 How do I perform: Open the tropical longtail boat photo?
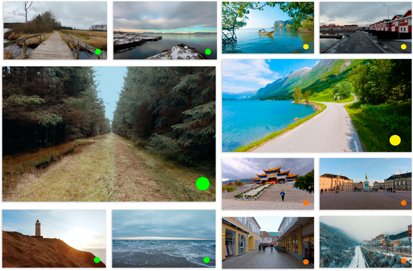[268, 27]
